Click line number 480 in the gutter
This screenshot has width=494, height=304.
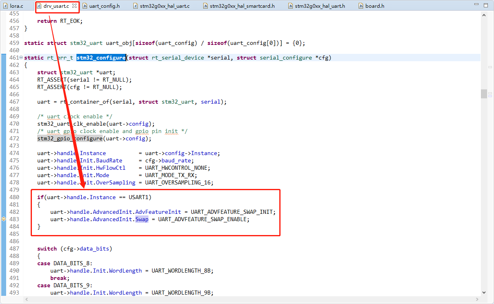[x=14, y=197]
